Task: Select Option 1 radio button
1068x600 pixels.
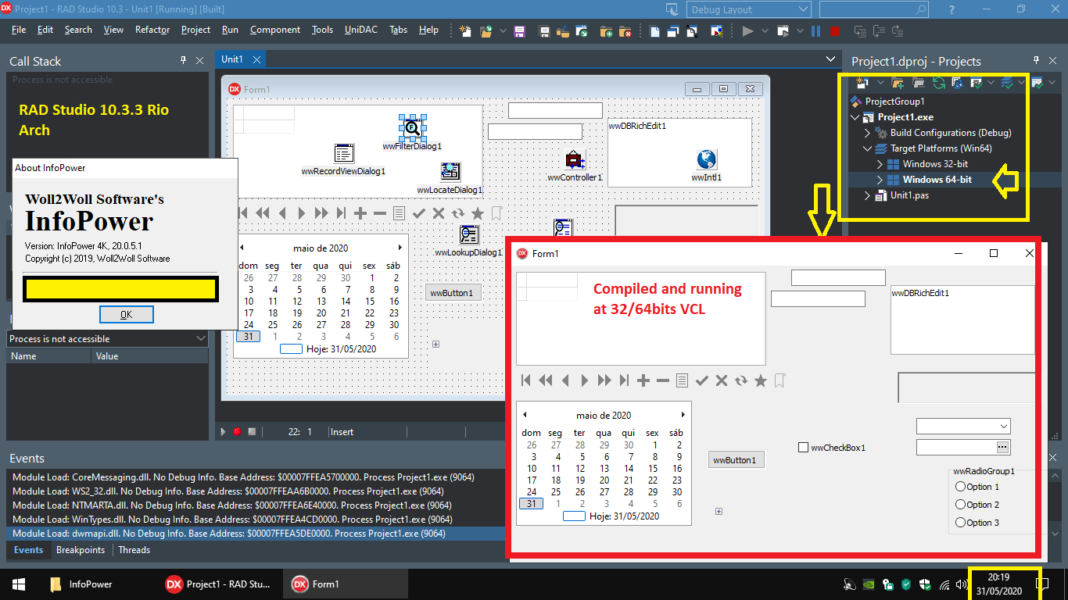Action: (961, 487)
